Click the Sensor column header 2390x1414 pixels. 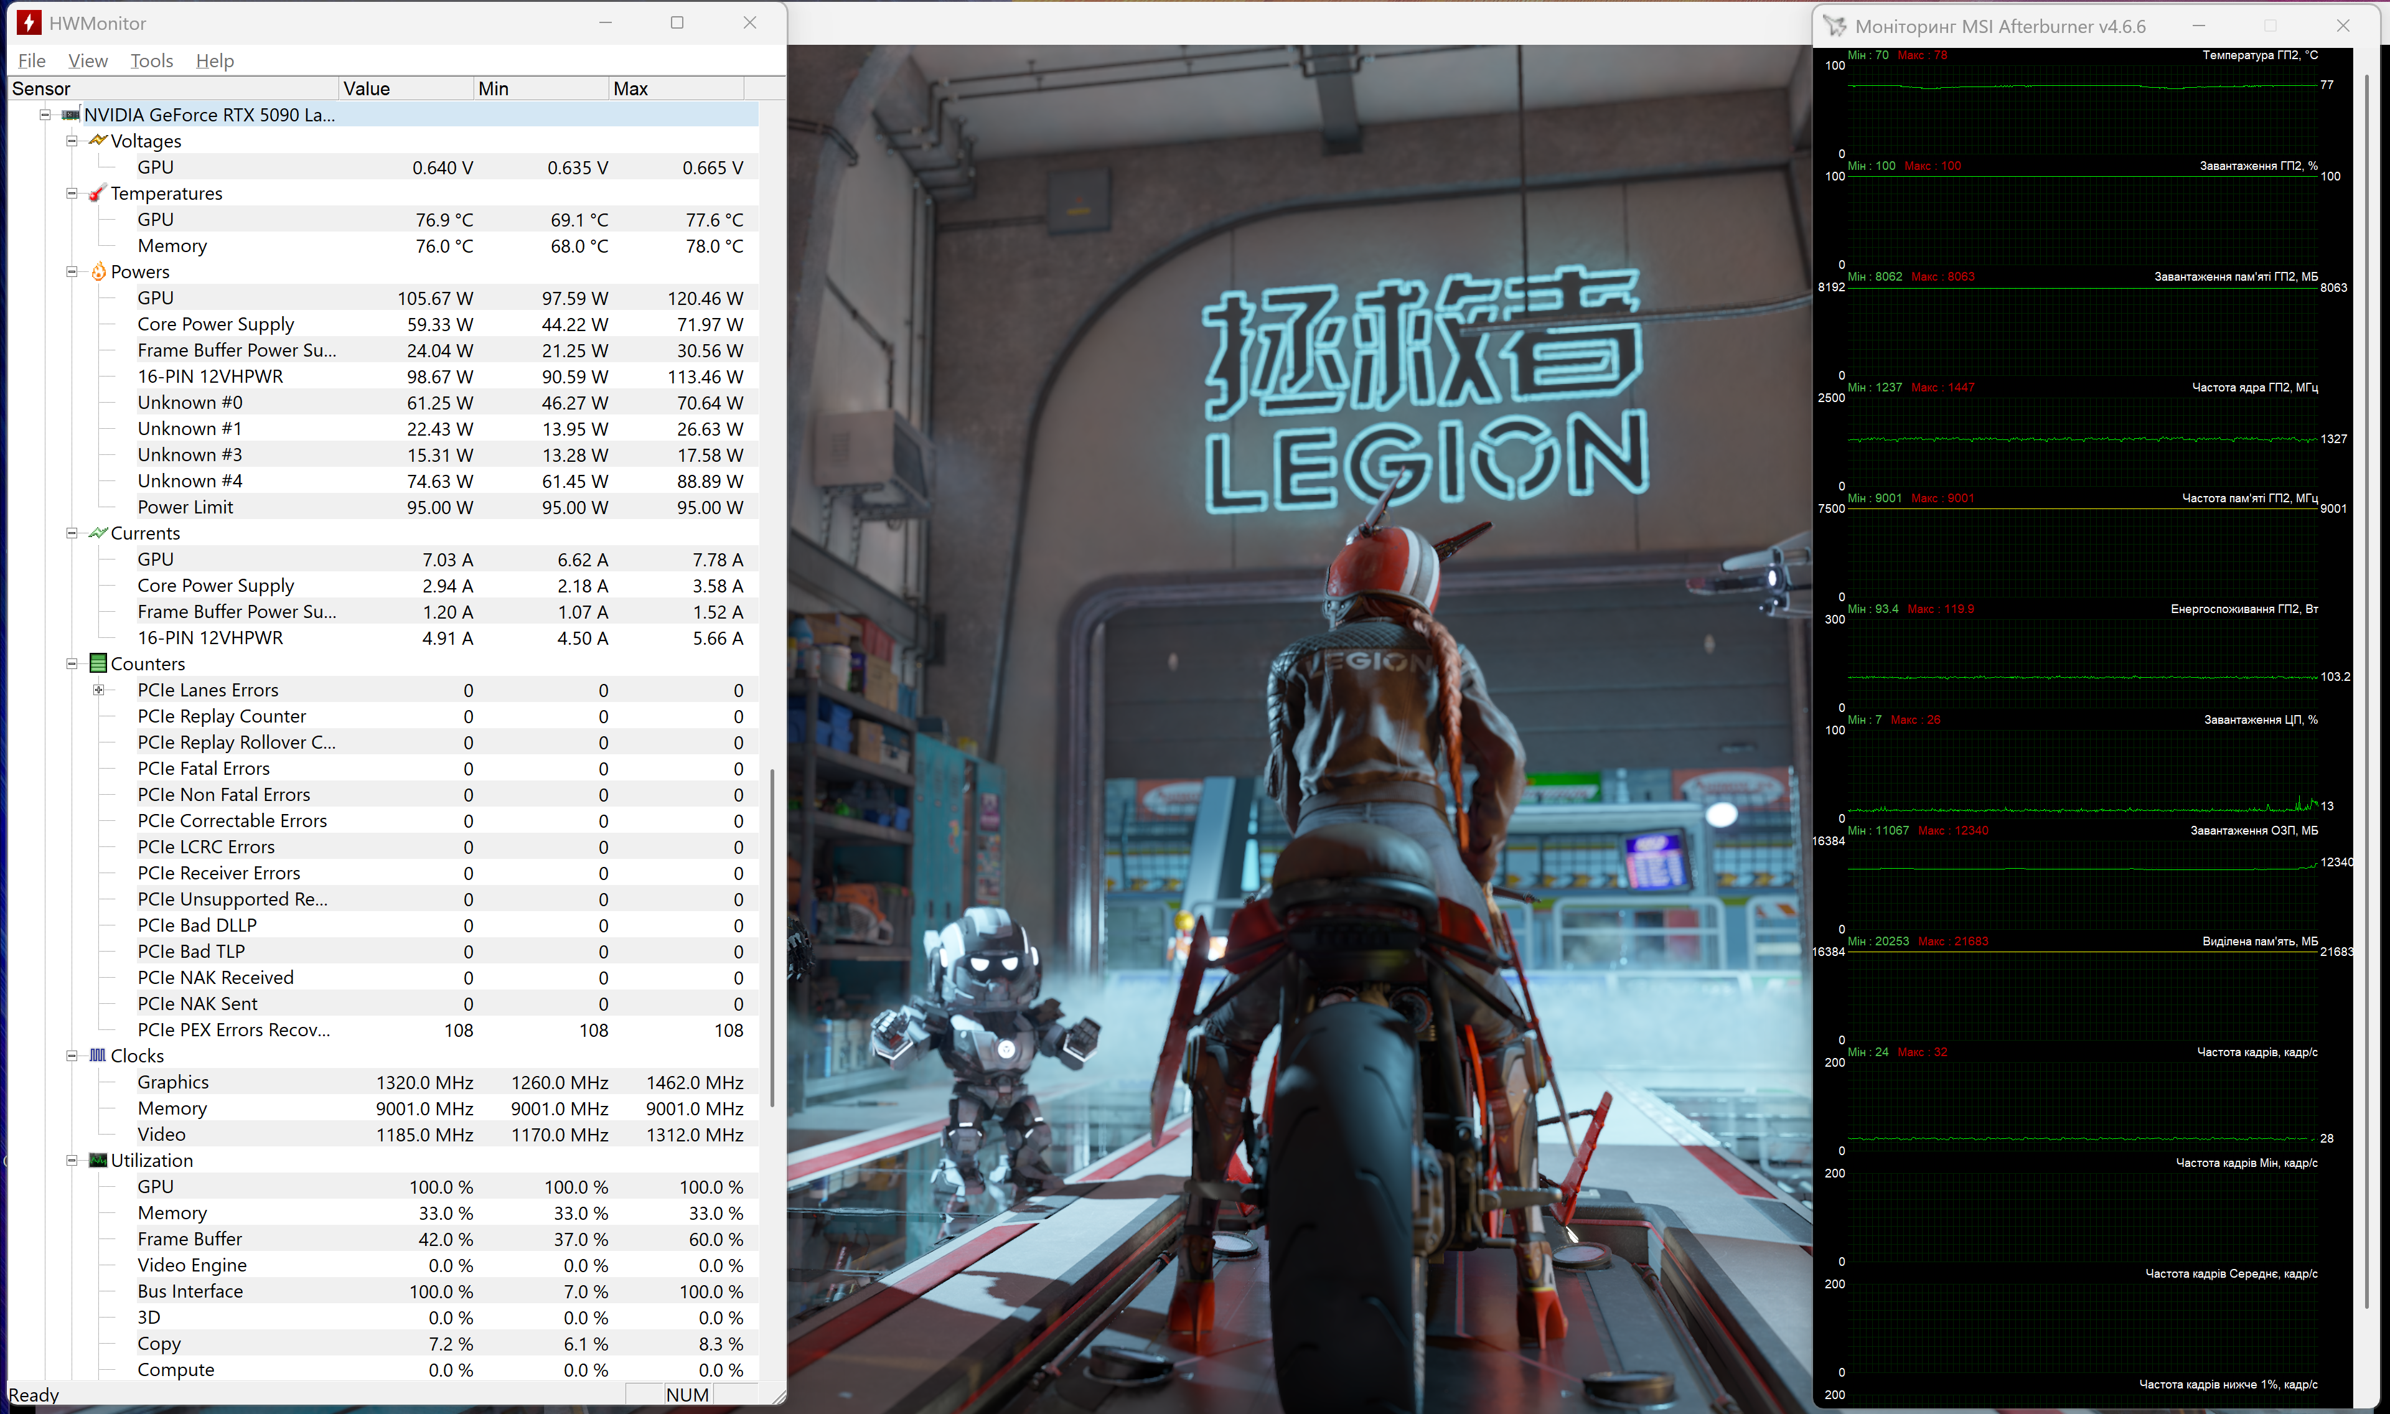pos(171,88)
